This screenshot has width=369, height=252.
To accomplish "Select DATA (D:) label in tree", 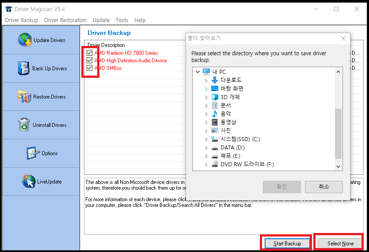I will [x=232, y=148].
